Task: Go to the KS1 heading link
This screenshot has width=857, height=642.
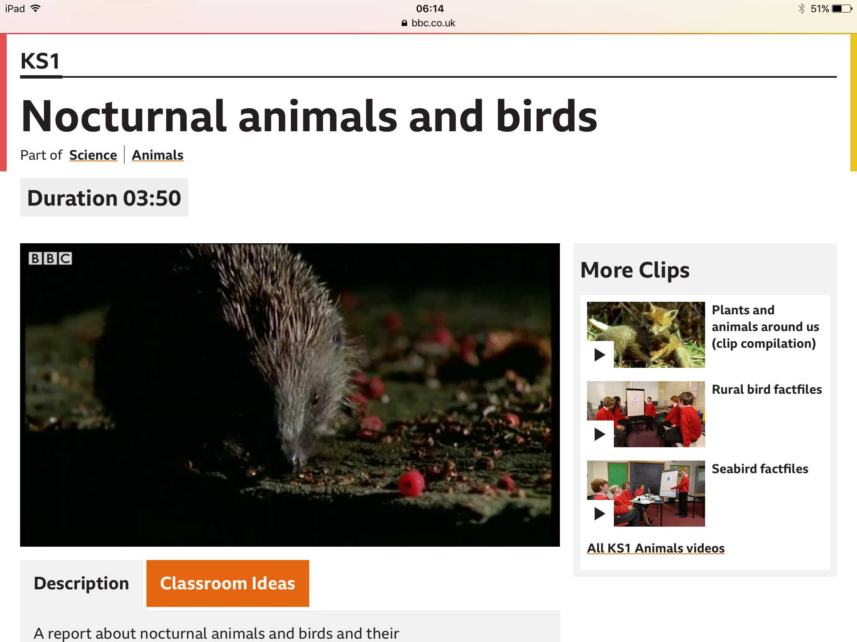Action: coord(40,61)
